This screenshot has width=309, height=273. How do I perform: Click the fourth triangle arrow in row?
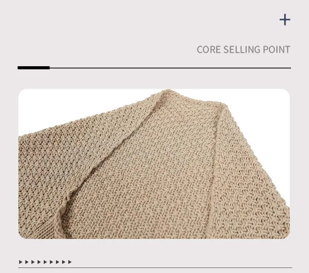pos(39,262)
